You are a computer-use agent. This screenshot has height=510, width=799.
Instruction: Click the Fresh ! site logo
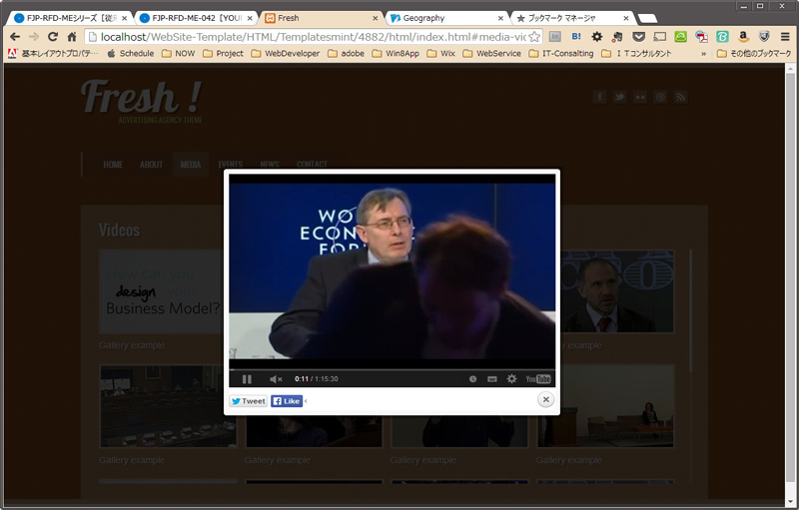pyautogui.click(x=142, y=97)
